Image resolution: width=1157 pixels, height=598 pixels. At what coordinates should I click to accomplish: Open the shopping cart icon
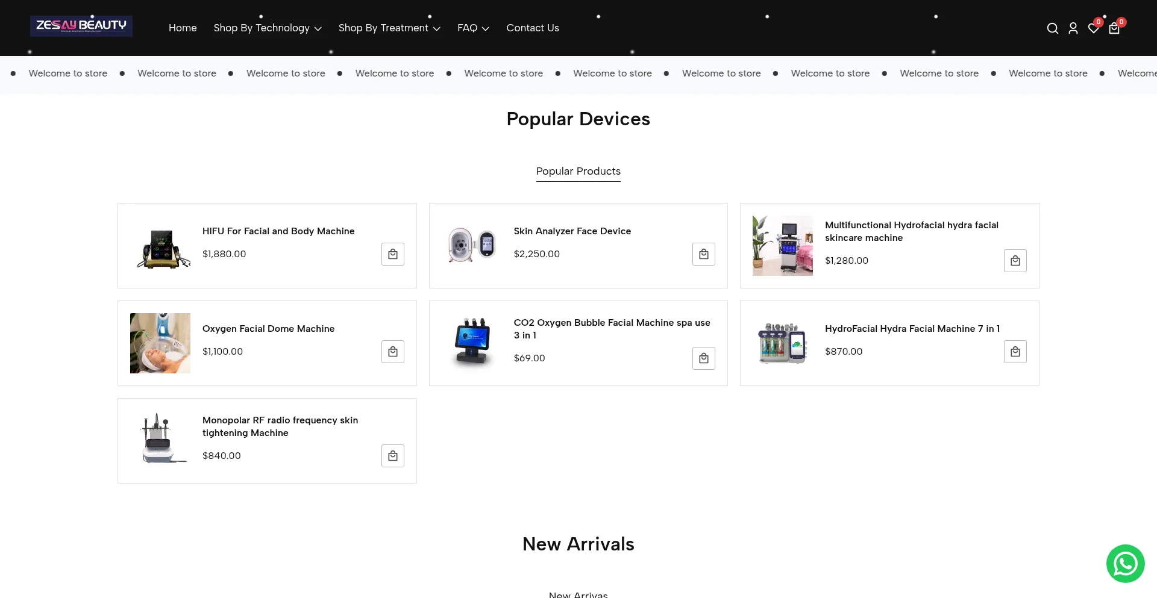pyautogui.click(x=1114, y=28)
